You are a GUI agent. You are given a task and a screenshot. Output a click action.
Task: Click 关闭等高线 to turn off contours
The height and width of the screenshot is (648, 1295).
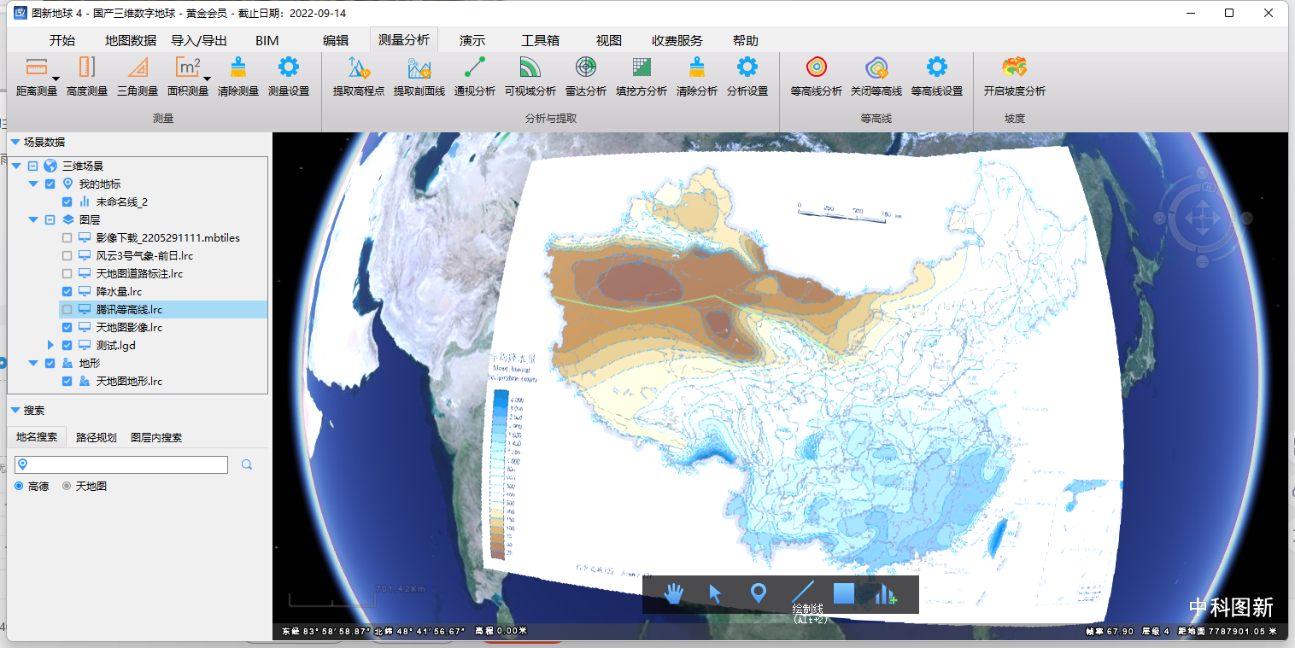pyautogui.click(x=876, y=76)
